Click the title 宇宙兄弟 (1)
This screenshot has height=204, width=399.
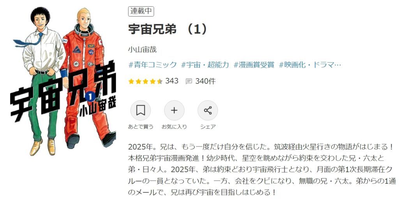(168, 29)
